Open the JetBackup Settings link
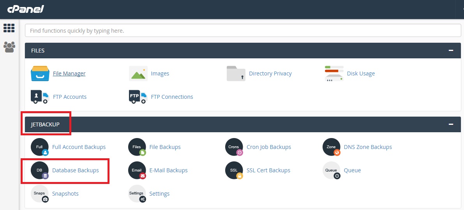Screen dimensions: 464x210 tap(159, 194)
